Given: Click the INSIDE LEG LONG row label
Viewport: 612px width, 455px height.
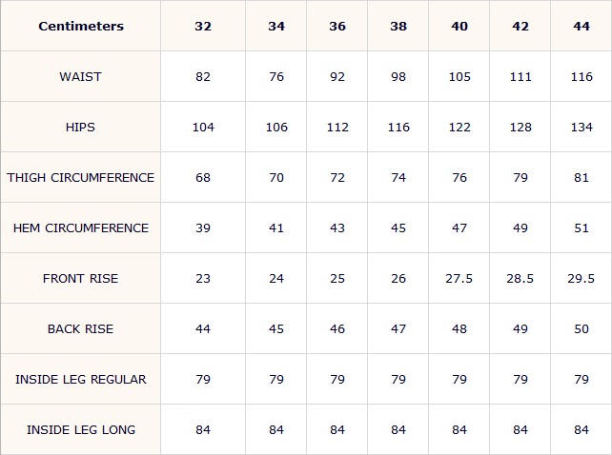Looking at the screenshot, I should tap(81, 429).
